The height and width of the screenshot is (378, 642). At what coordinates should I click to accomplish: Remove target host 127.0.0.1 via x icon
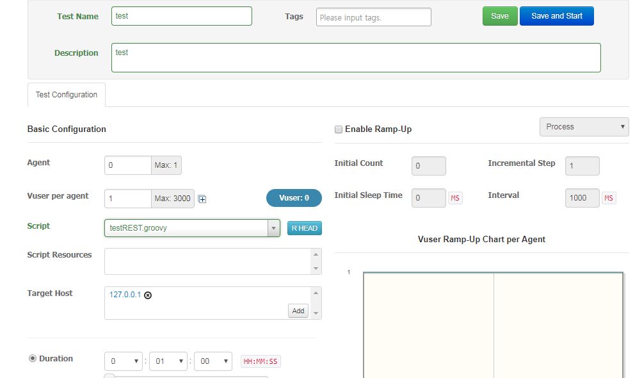(148, 295)
